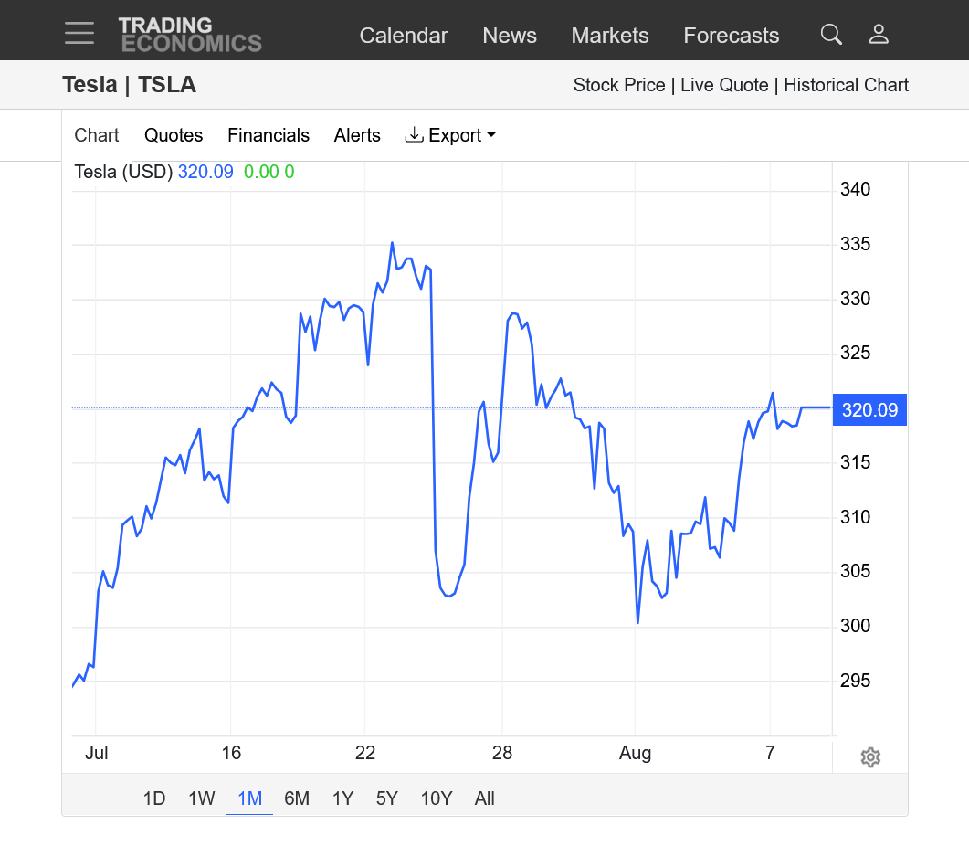Click the 330 y-axis label
This screenshot has width=969, height=846.
(x=855, y=299)
